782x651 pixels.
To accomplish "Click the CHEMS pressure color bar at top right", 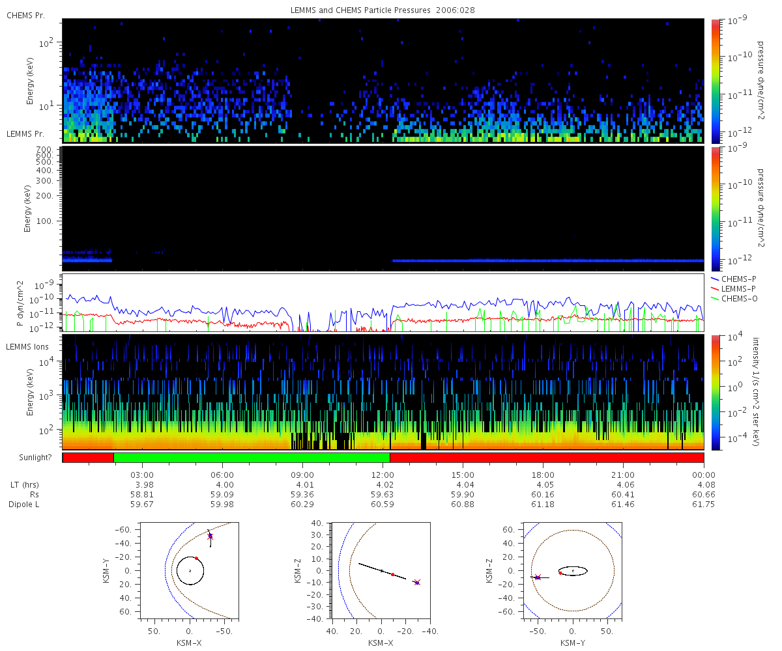I will [715, 80].
